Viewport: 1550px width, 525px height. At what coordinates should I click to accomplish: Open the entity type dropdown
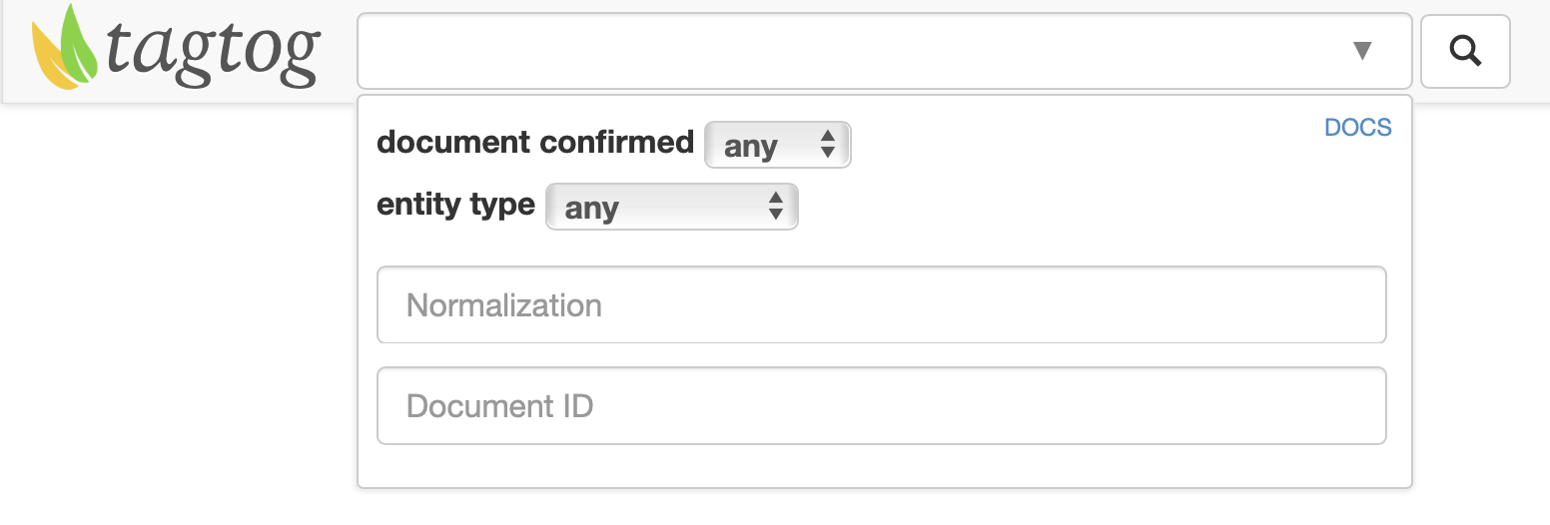pyautogui.click(x=672, y=207)
